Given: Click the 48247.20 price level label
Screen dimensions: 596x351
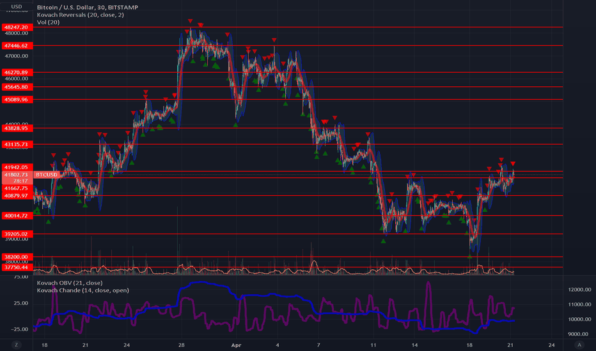Looking at the screenshot, I should (17, 27).
